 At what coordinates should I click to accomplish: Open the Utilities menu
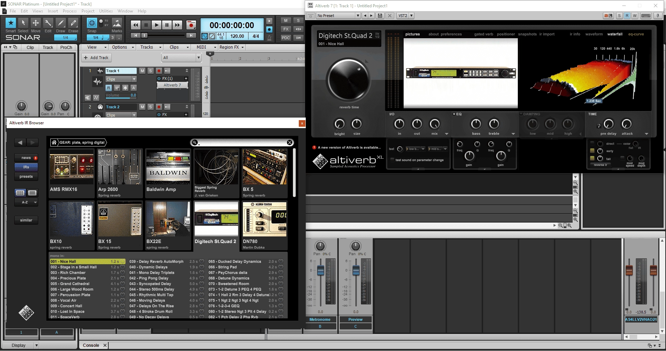106,11
